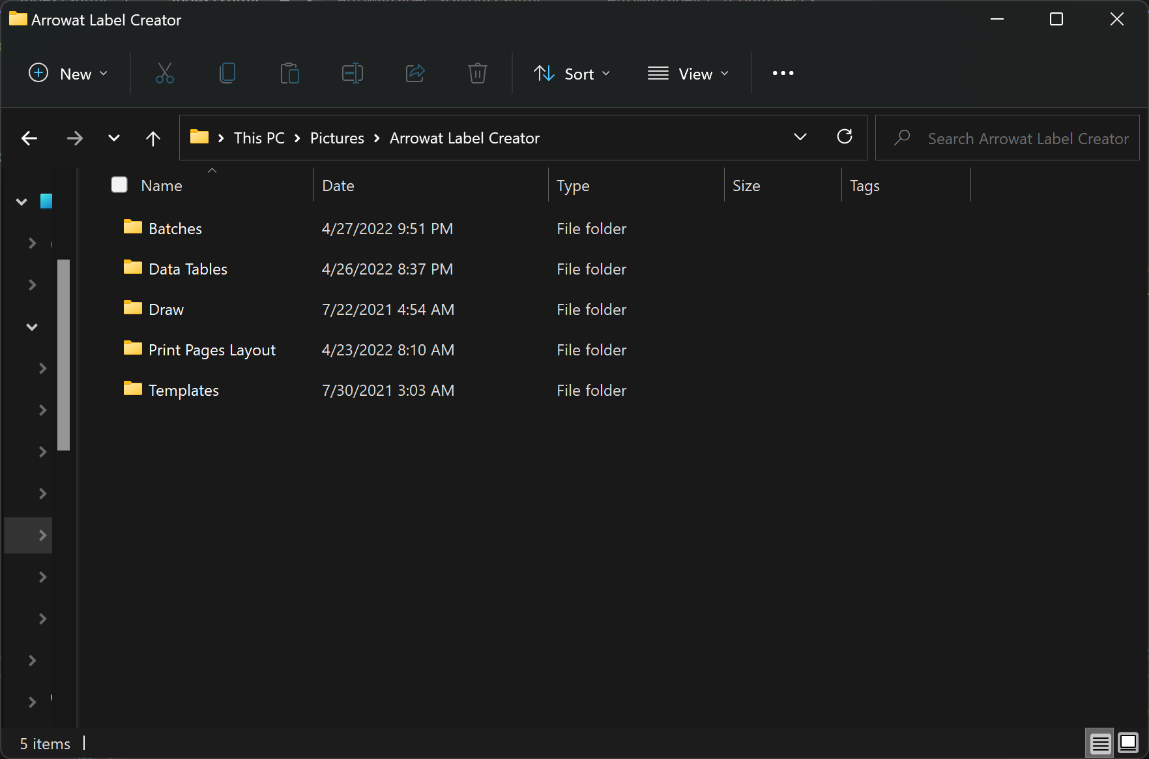Screen dimensions: 1149x759
Task: Click File folder type in Templates row
Action: click(591, 391)
